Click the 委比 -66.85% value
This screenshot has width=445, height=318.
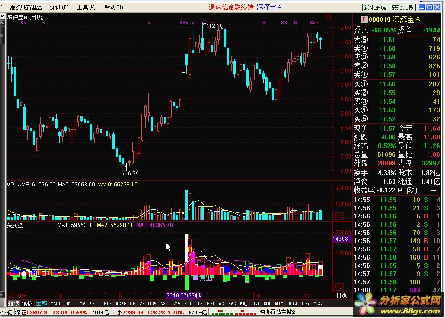(x=384, y=30)
